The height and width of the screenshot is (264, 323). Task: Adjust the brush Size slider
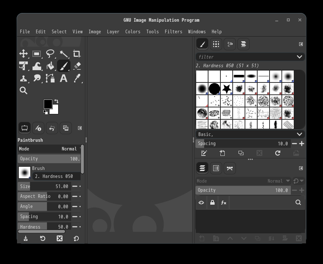pyautogui.click(x=44, y=187)
